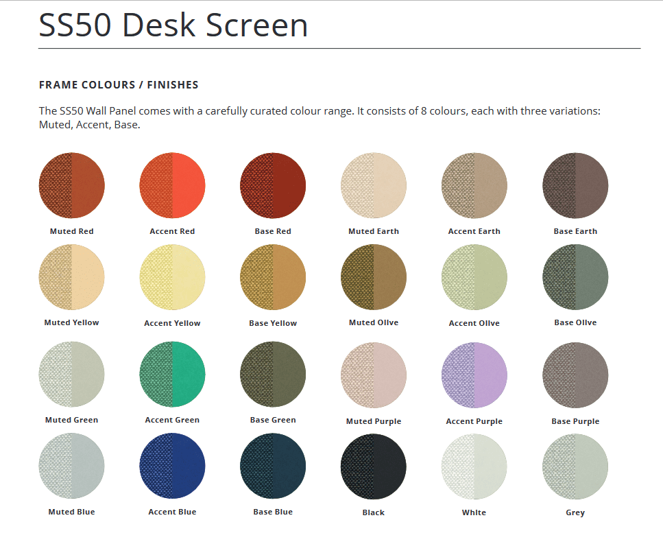Click the Accent Olive colour swatch
Image resolution: width=663 pixels, height=544 pixels.
click(474, 277)
